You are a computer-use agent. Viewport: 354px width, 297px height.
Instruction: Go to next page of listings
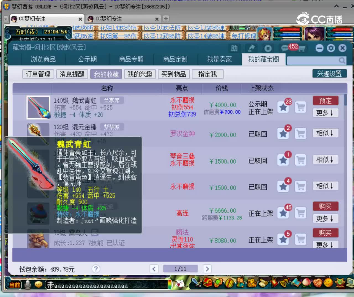(207, 269)
